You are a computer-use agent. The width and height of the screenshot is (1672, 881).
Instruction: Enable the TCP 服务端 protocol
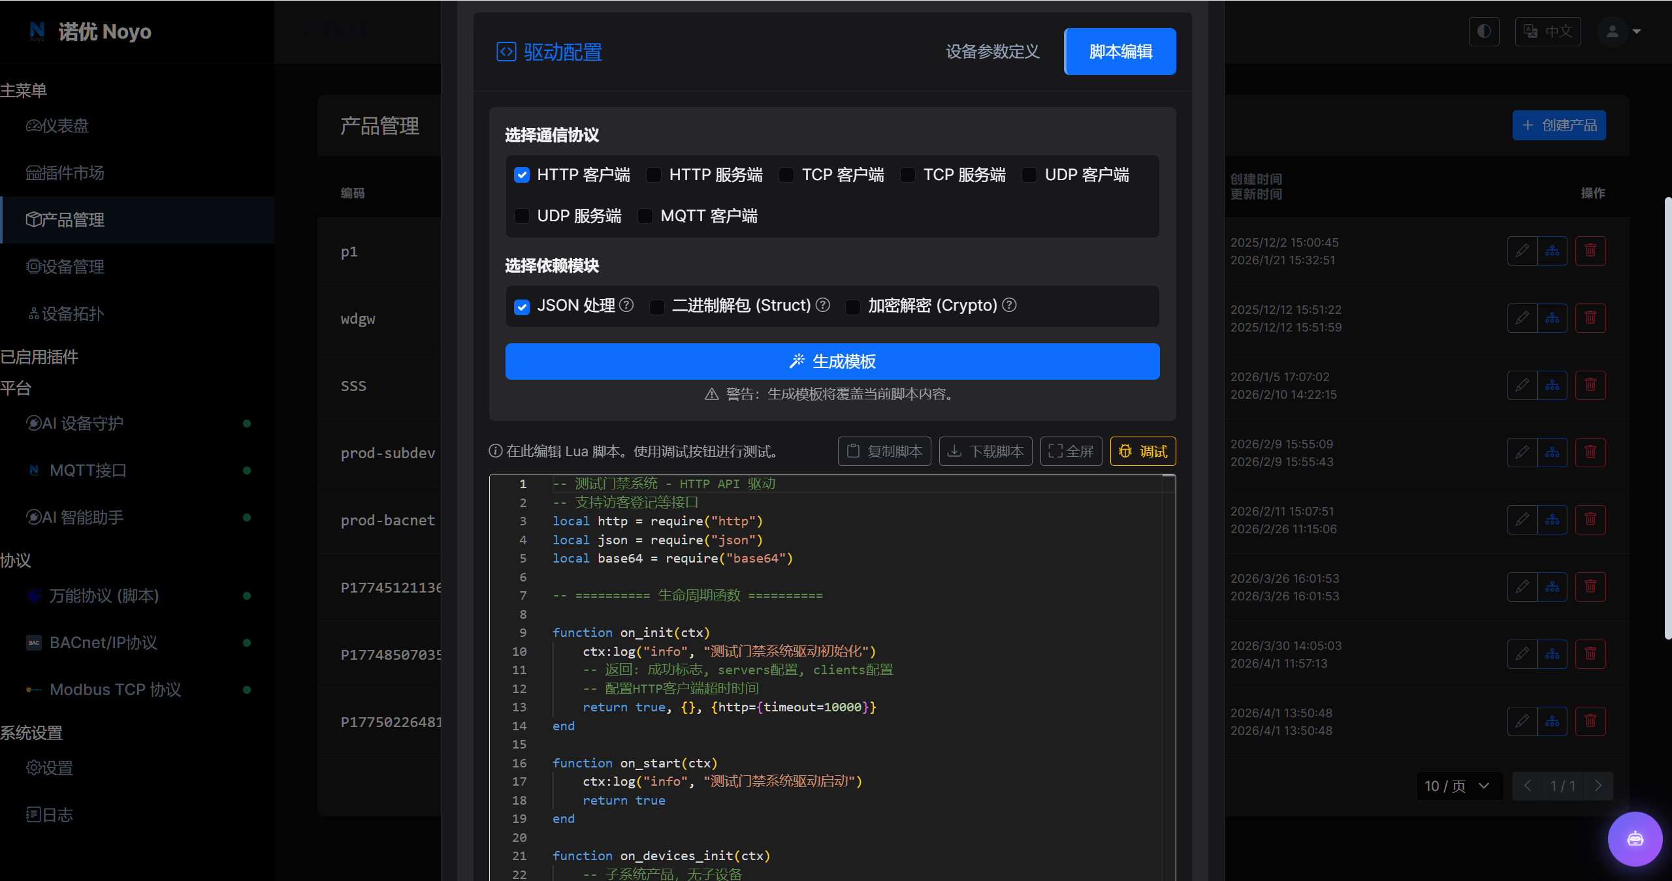click(908, 175)
